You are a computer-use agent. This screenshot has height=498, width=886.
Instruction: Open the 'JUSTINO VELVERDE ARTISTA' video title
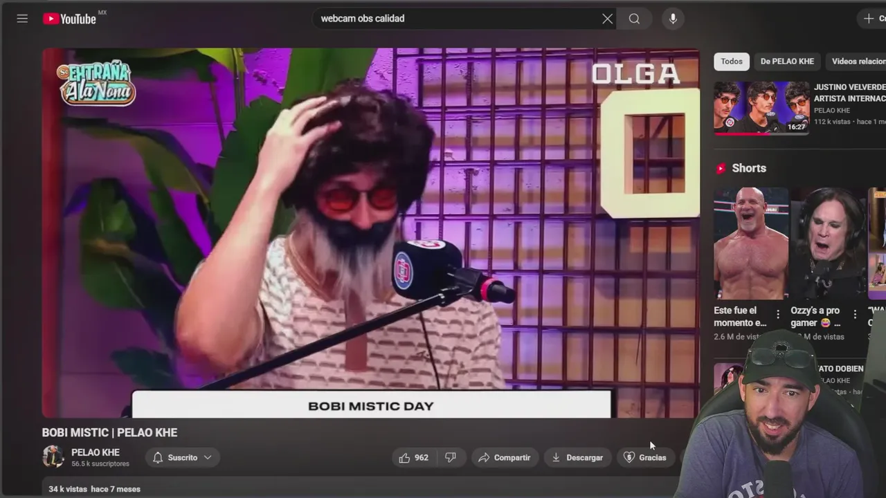(850, 93)
